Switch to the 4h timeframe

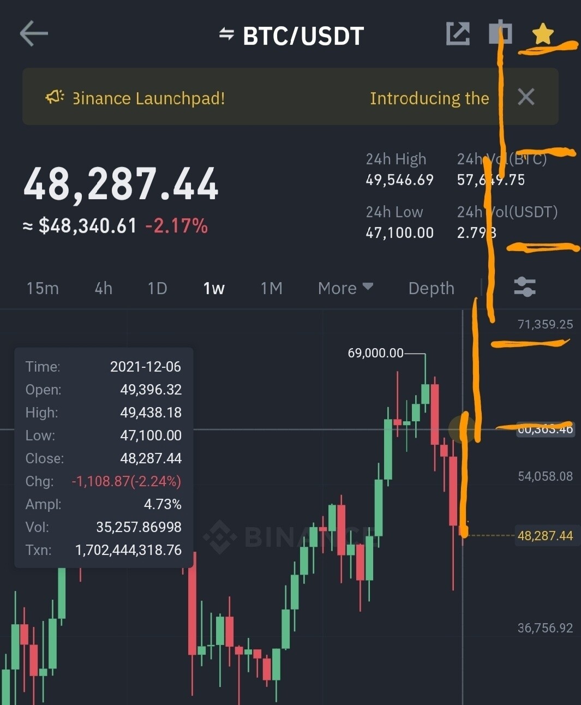(x=103, y=288)
